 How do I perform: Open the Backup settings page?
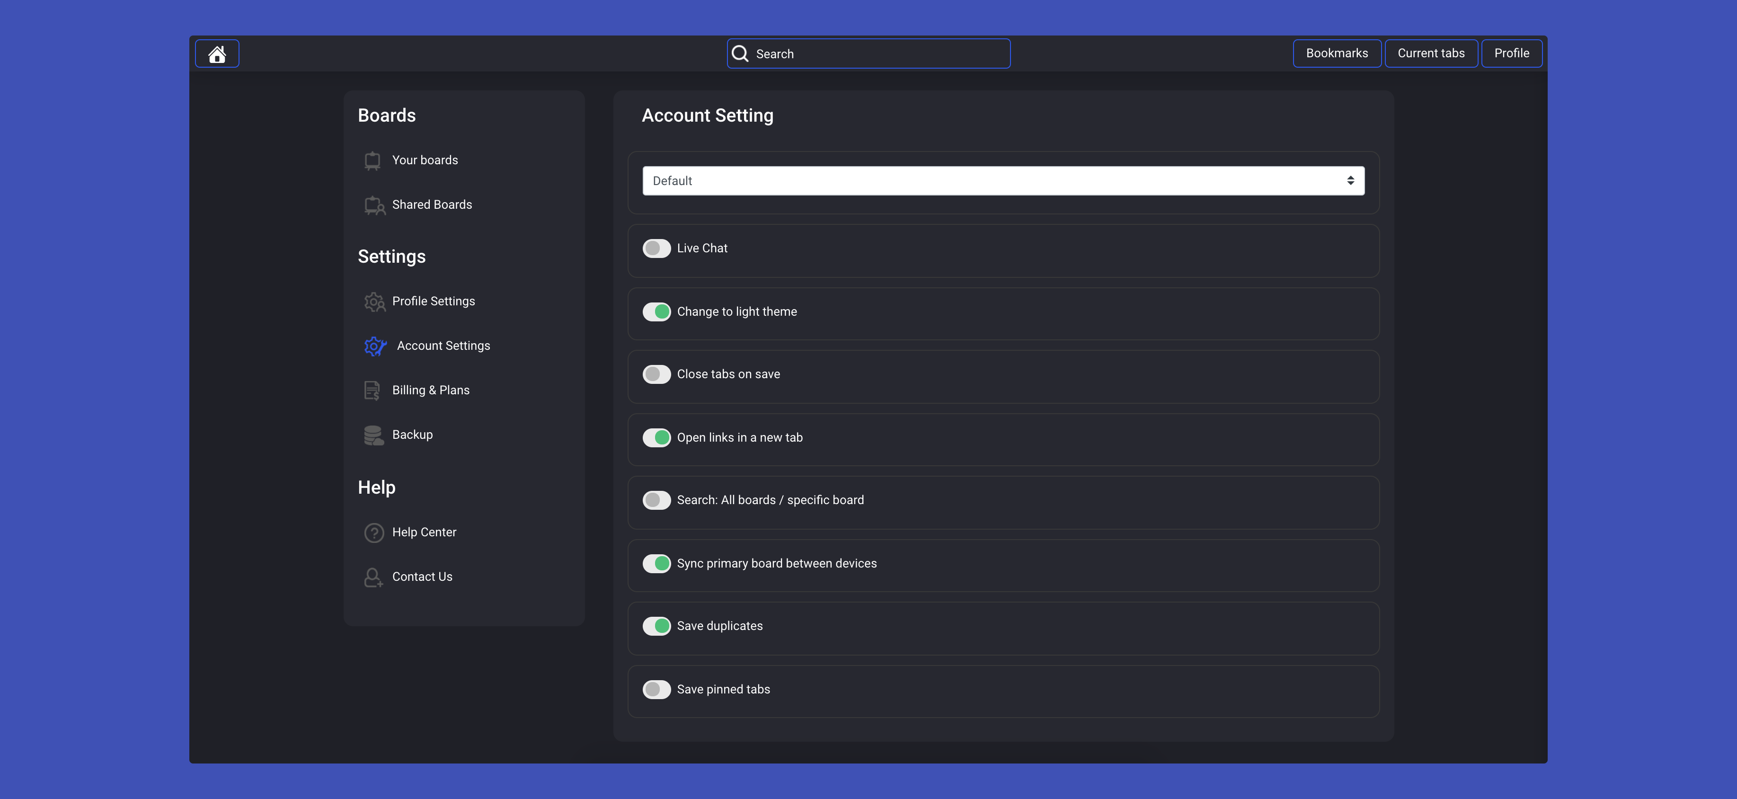[412, 435]
